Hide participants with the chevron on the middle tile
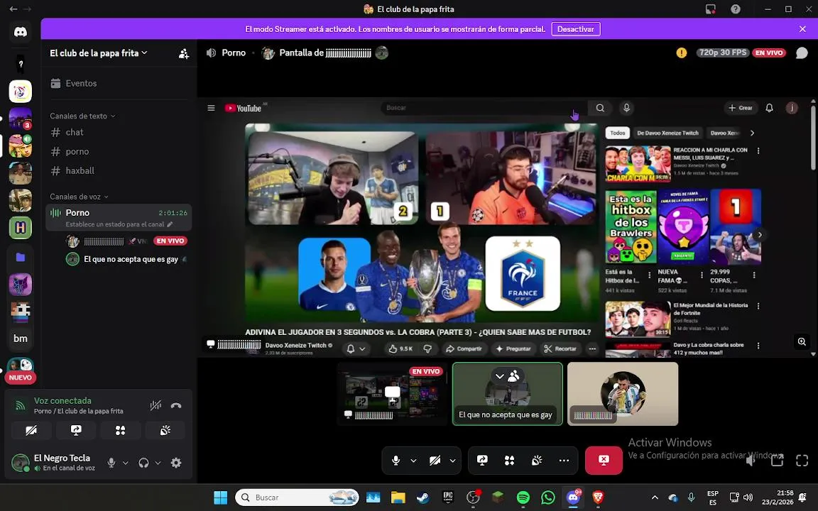 point(499,376)
